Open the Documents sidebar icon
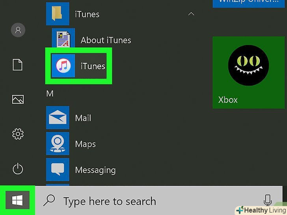The height and width of the screenshot is (215, 287). [x=18, y=65]
